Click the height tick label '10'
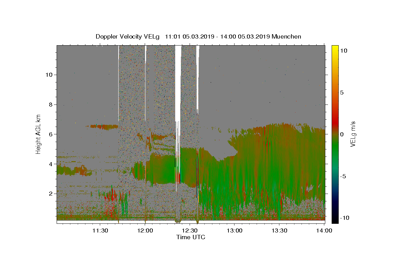402x268 pixels. pyautogui.click(x=49, y=75)
